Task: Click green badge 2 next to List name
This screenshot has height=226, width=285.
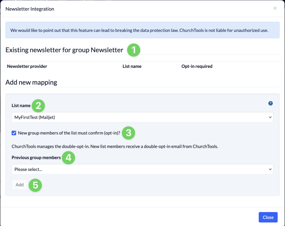Action: pyautogui.click(x=38, y=106)
